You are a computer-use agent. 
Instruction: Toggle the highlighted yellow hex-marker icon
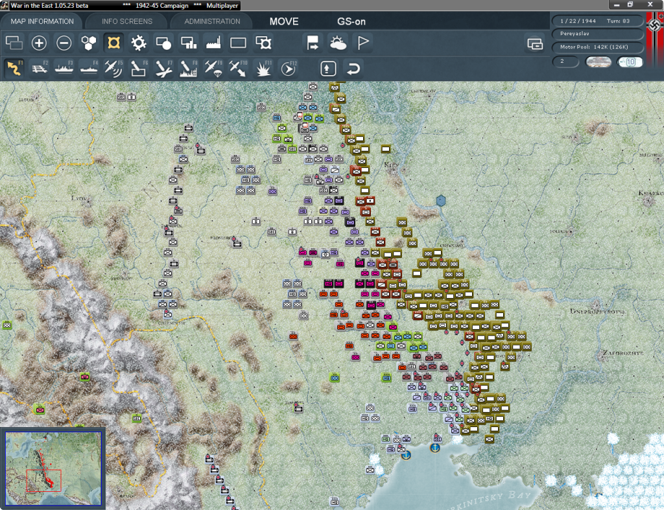point(113,43)
